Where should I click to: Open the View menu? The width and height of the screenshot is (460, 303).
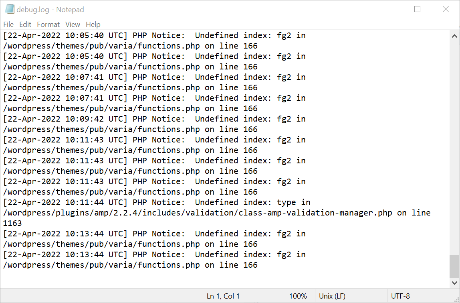pyautogui.click(x=73, y=24)
